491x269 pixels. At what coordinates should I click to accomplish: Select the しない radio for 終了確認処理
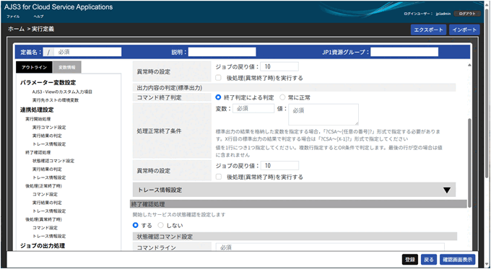point(160,225)
